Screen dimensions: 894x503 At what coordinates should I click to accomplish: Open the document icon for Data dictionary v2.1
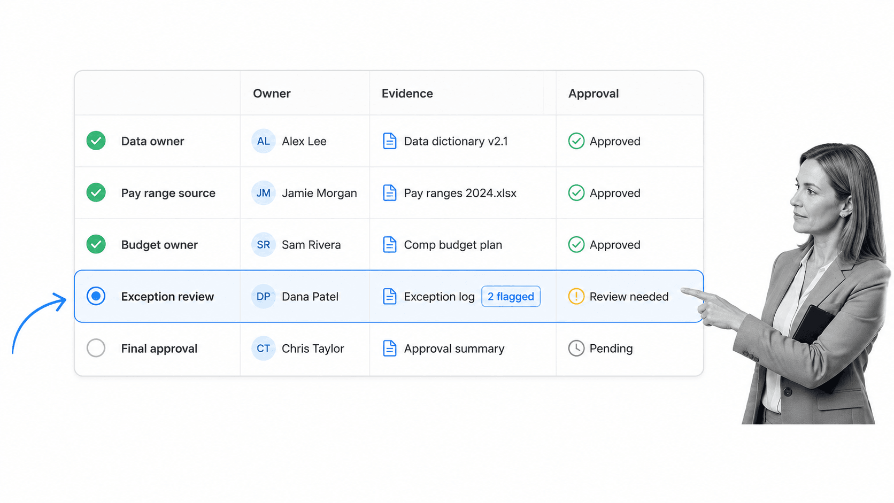pyautogui.click(x=390, y=141)
